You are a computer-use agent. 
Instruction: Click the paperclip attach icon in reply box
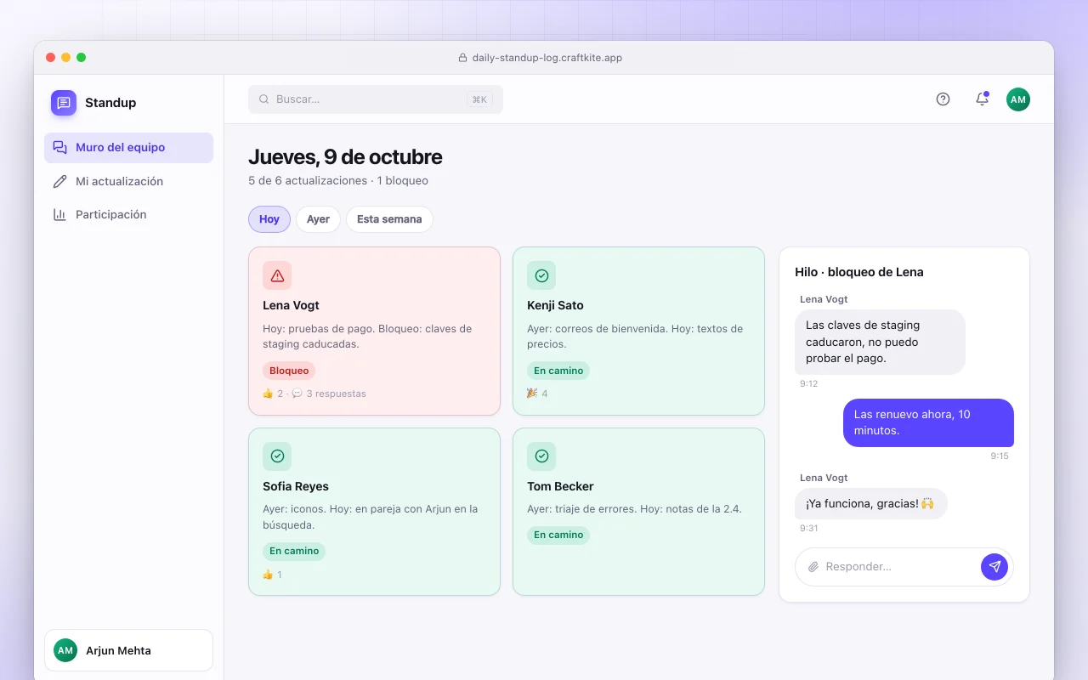pyautogui.click(x=813, y=567)
